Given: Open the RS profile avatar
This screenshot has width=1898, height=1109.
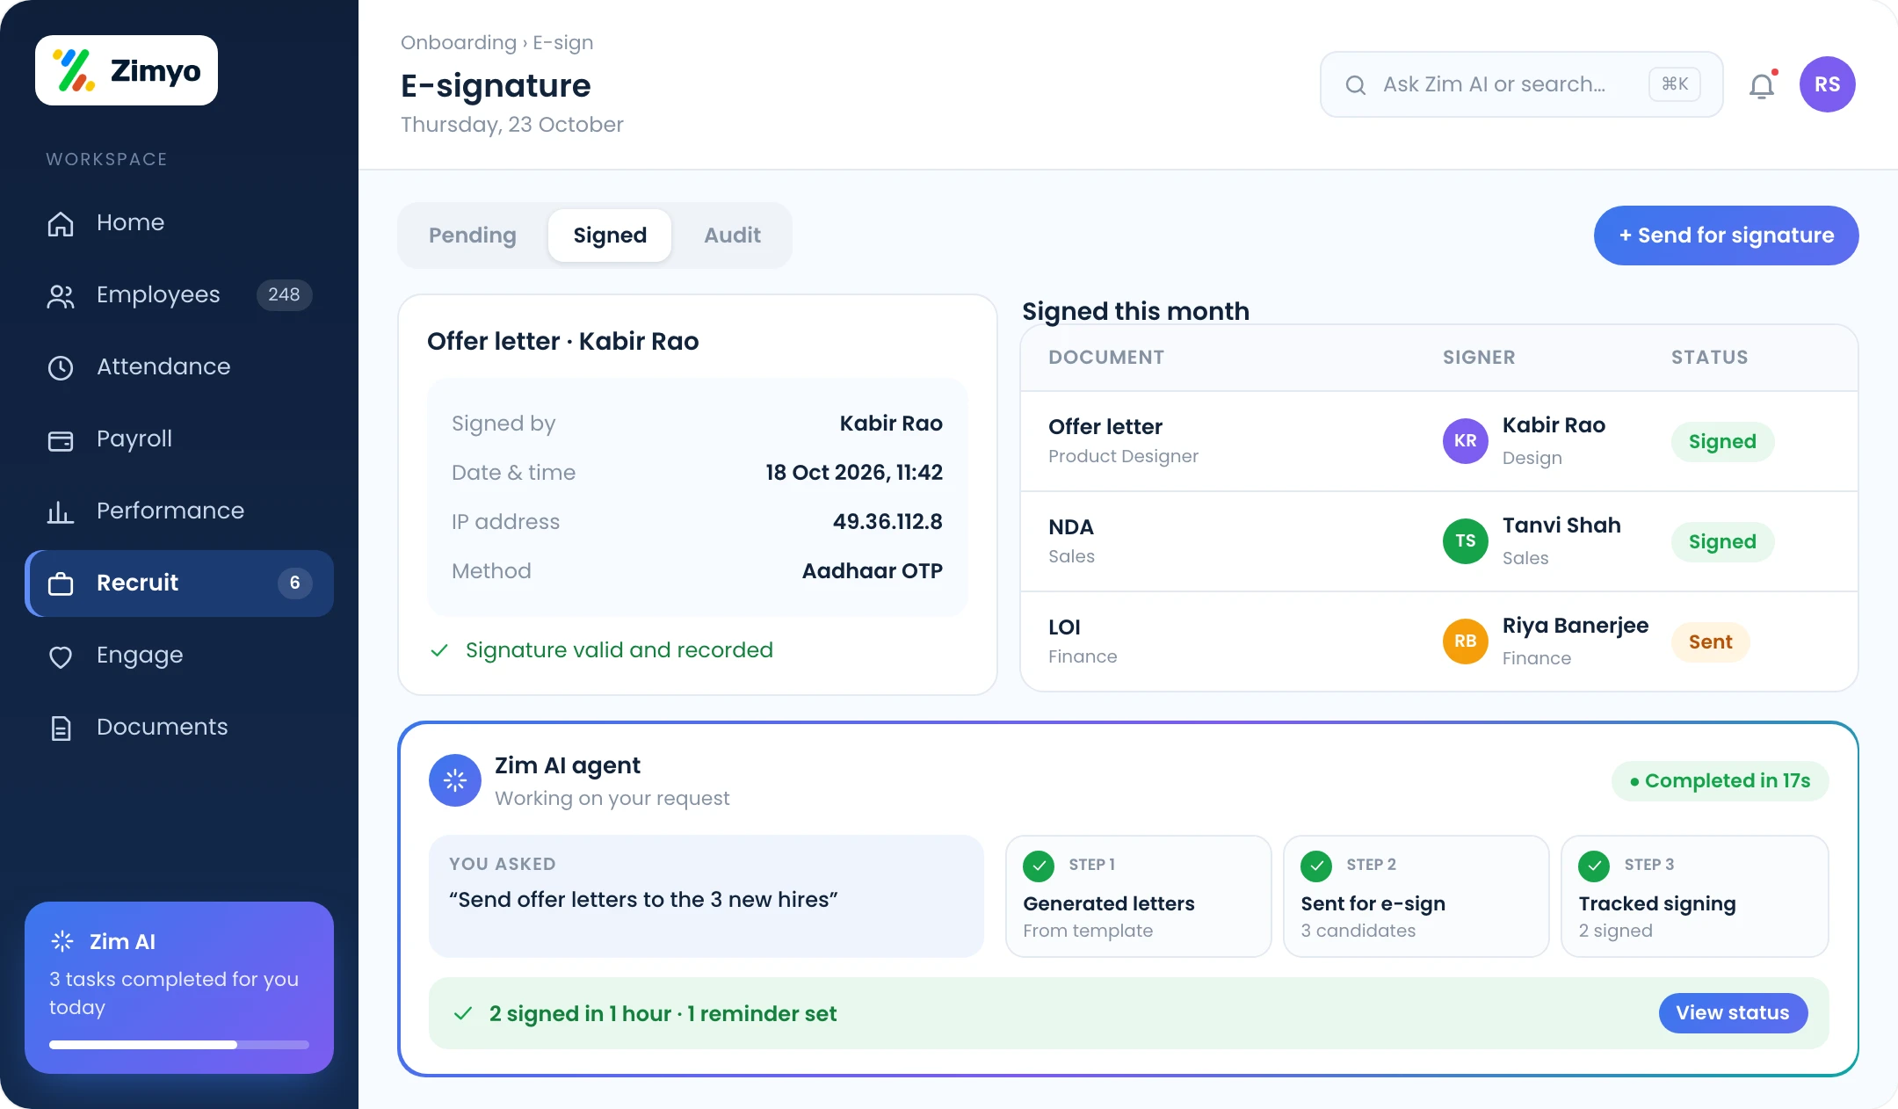Looking at the screenshot, I should click(1827, 84).
